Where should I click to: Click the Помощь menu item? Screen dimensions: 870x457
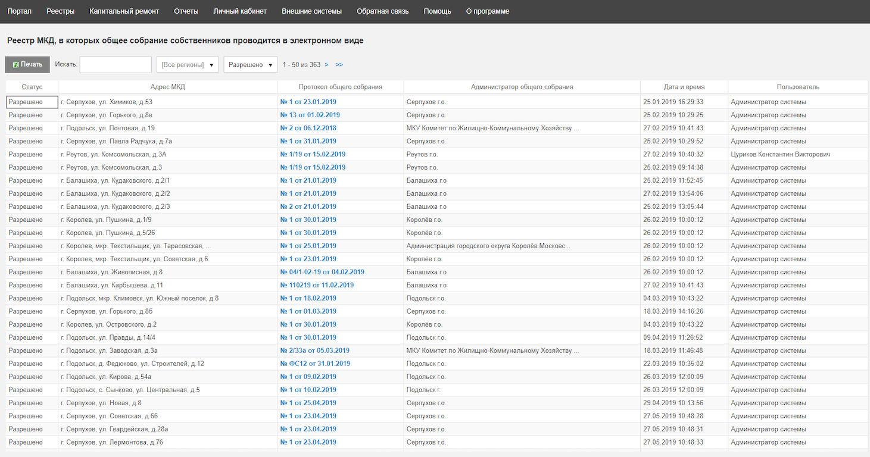coord(437,11)
